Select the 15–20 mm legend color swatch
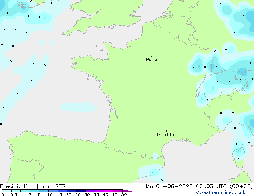This screenshot has height=196, width=254. [x=62, y=191]
